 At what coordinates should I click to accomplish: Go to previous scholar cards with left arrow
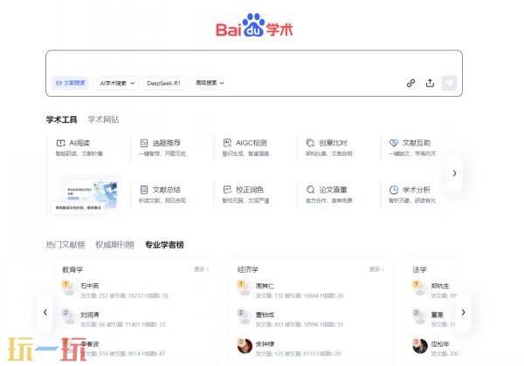45,312
